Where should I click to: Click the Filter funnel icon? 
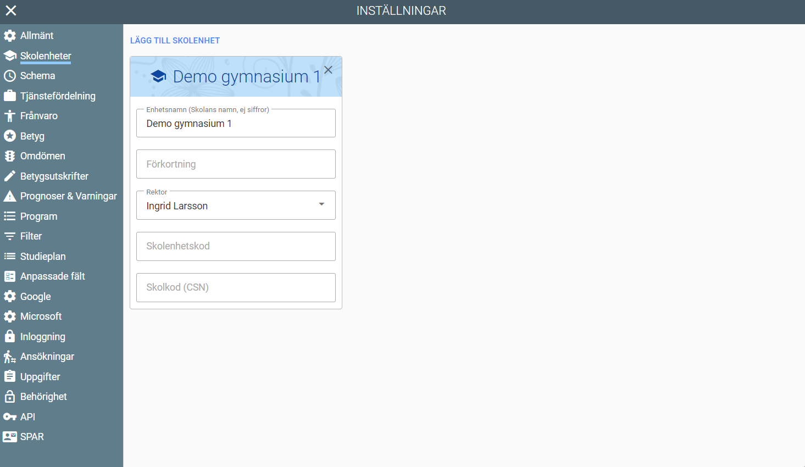point(10,236)
